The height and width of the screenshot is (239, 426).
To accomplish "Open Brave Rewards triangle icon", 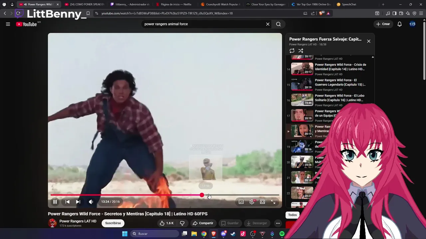I will 328,13.
